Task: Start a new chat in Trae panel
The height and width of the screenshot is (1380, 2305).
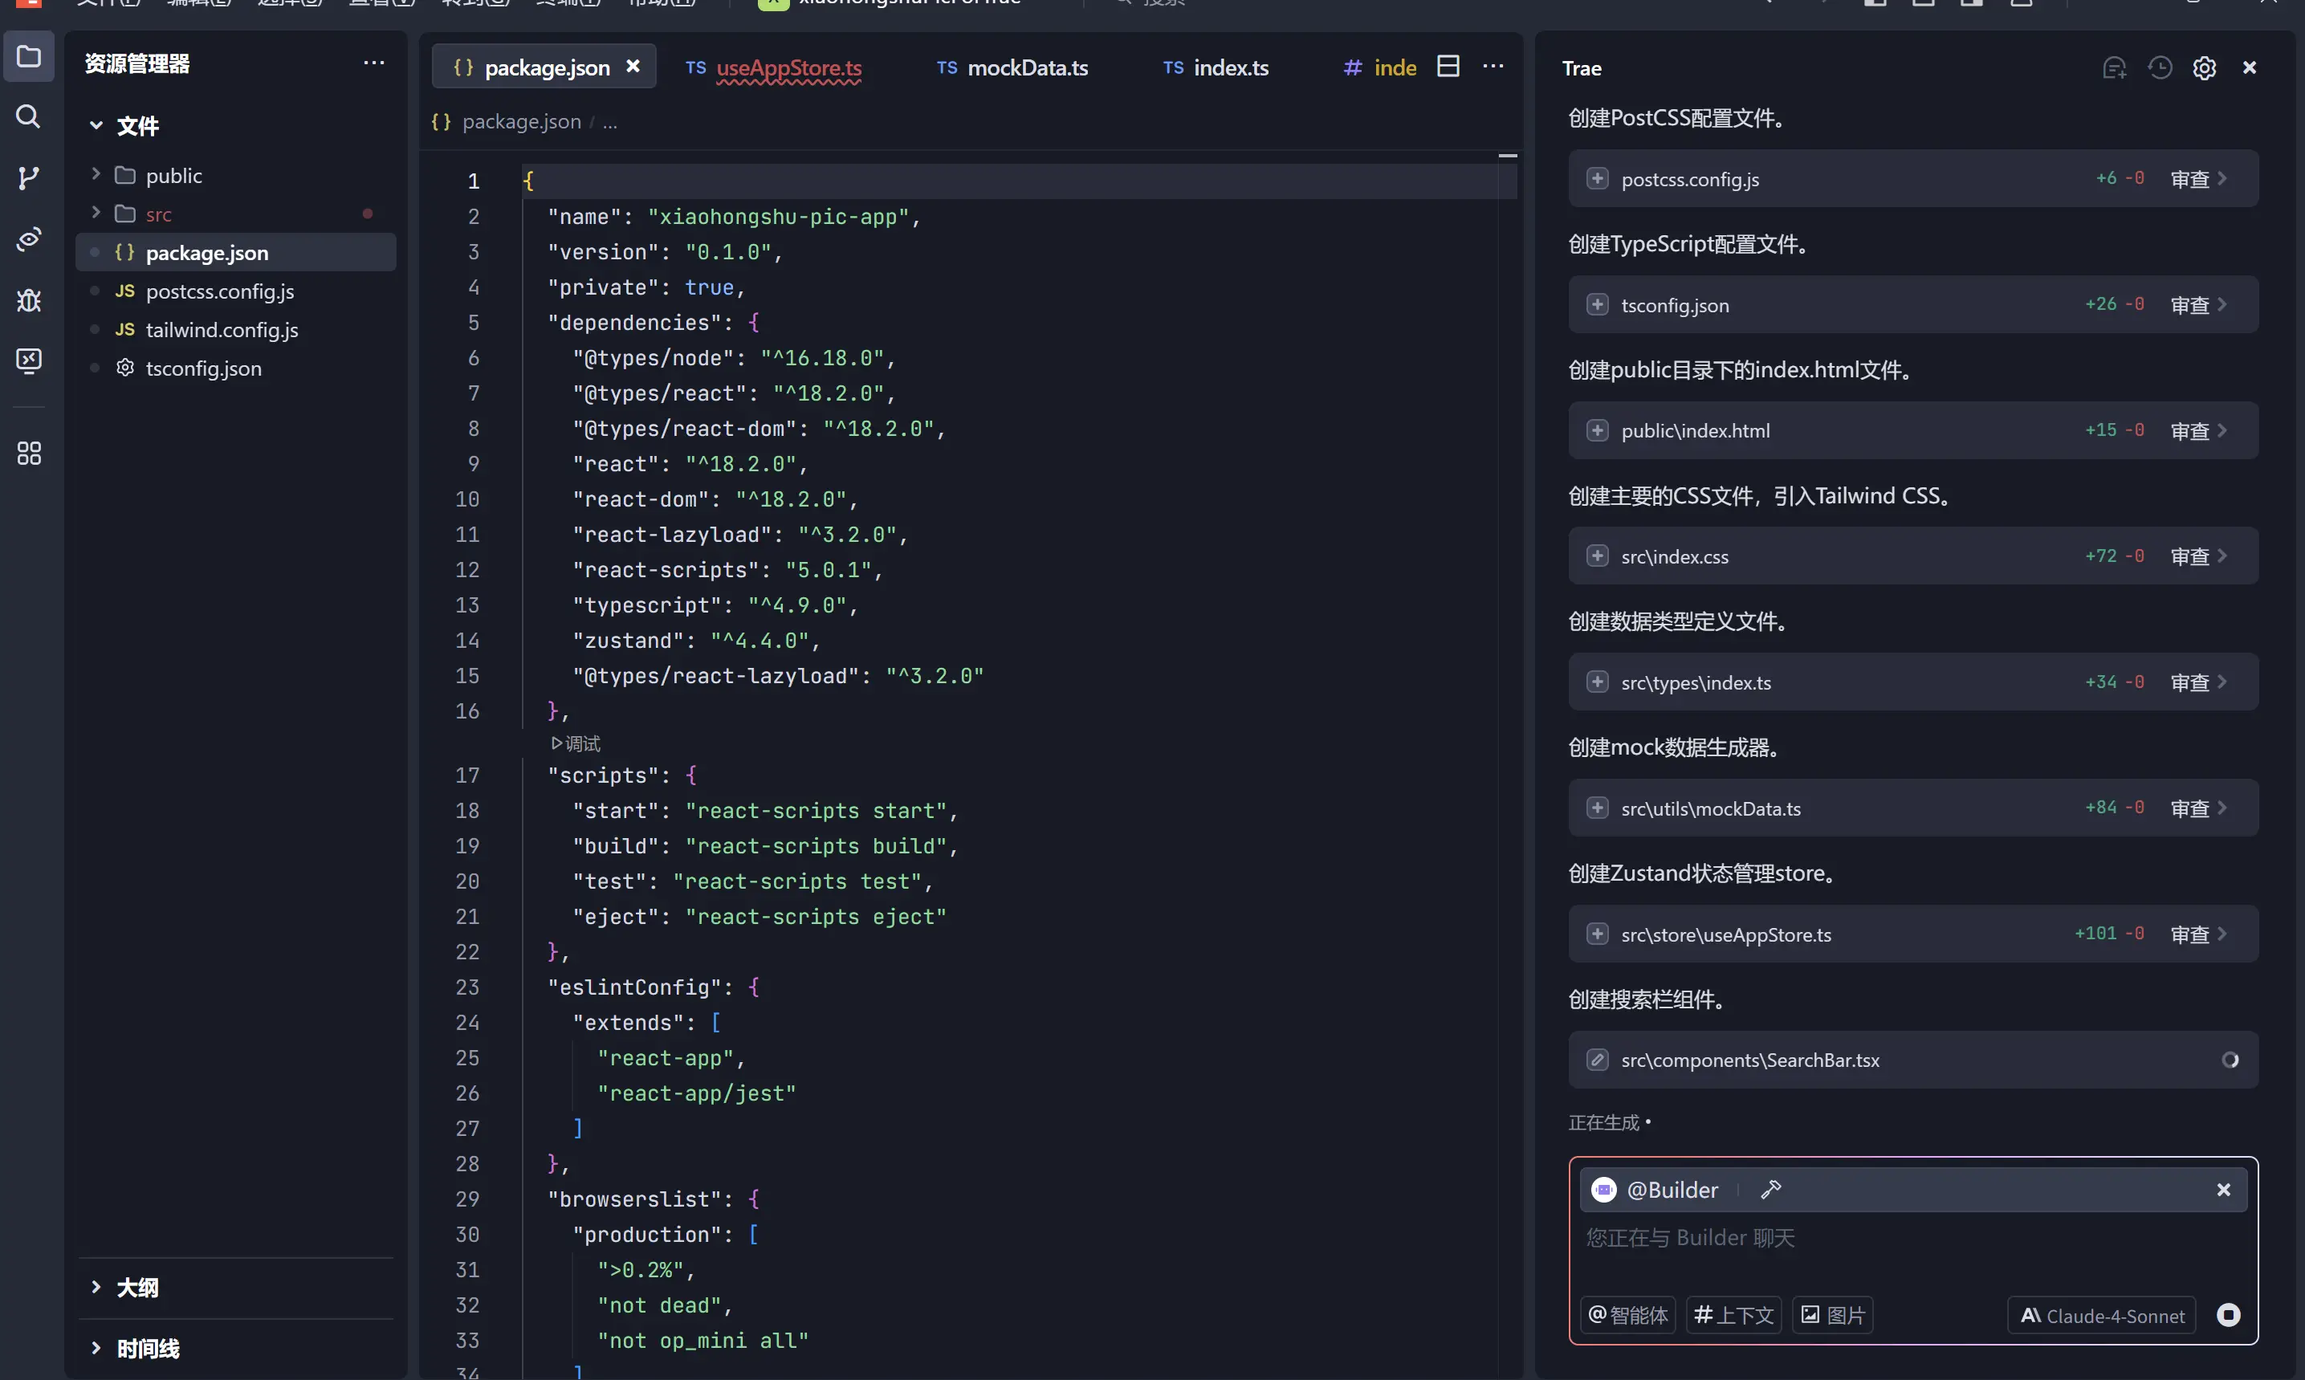Action: (2115, 68)
